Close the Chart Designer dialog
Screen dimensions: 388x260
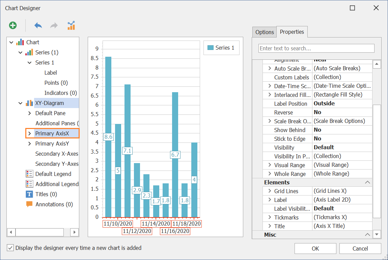click(376, 8)
